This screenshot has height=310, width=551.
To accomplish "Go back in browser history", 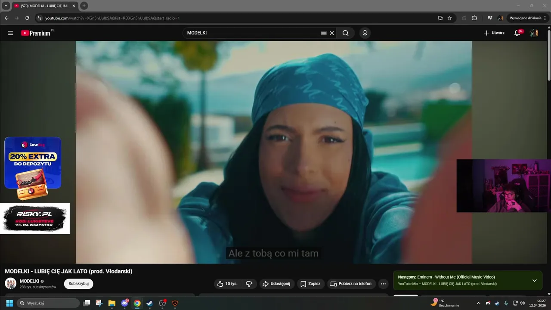I will (6, 18).
